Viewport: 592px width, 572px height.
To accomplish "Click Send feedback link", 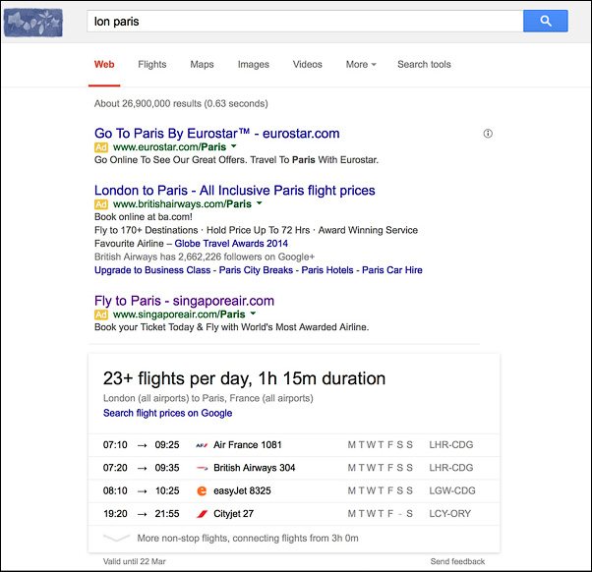I will click(457, 561).
